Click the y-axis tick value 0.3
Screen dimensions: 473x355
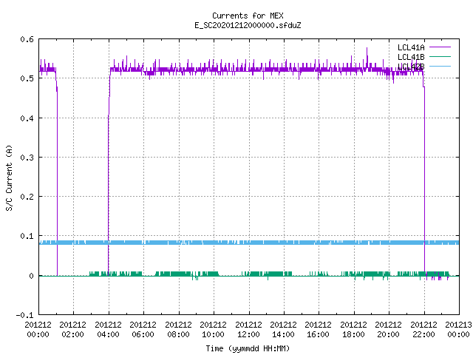click(27, 158)
